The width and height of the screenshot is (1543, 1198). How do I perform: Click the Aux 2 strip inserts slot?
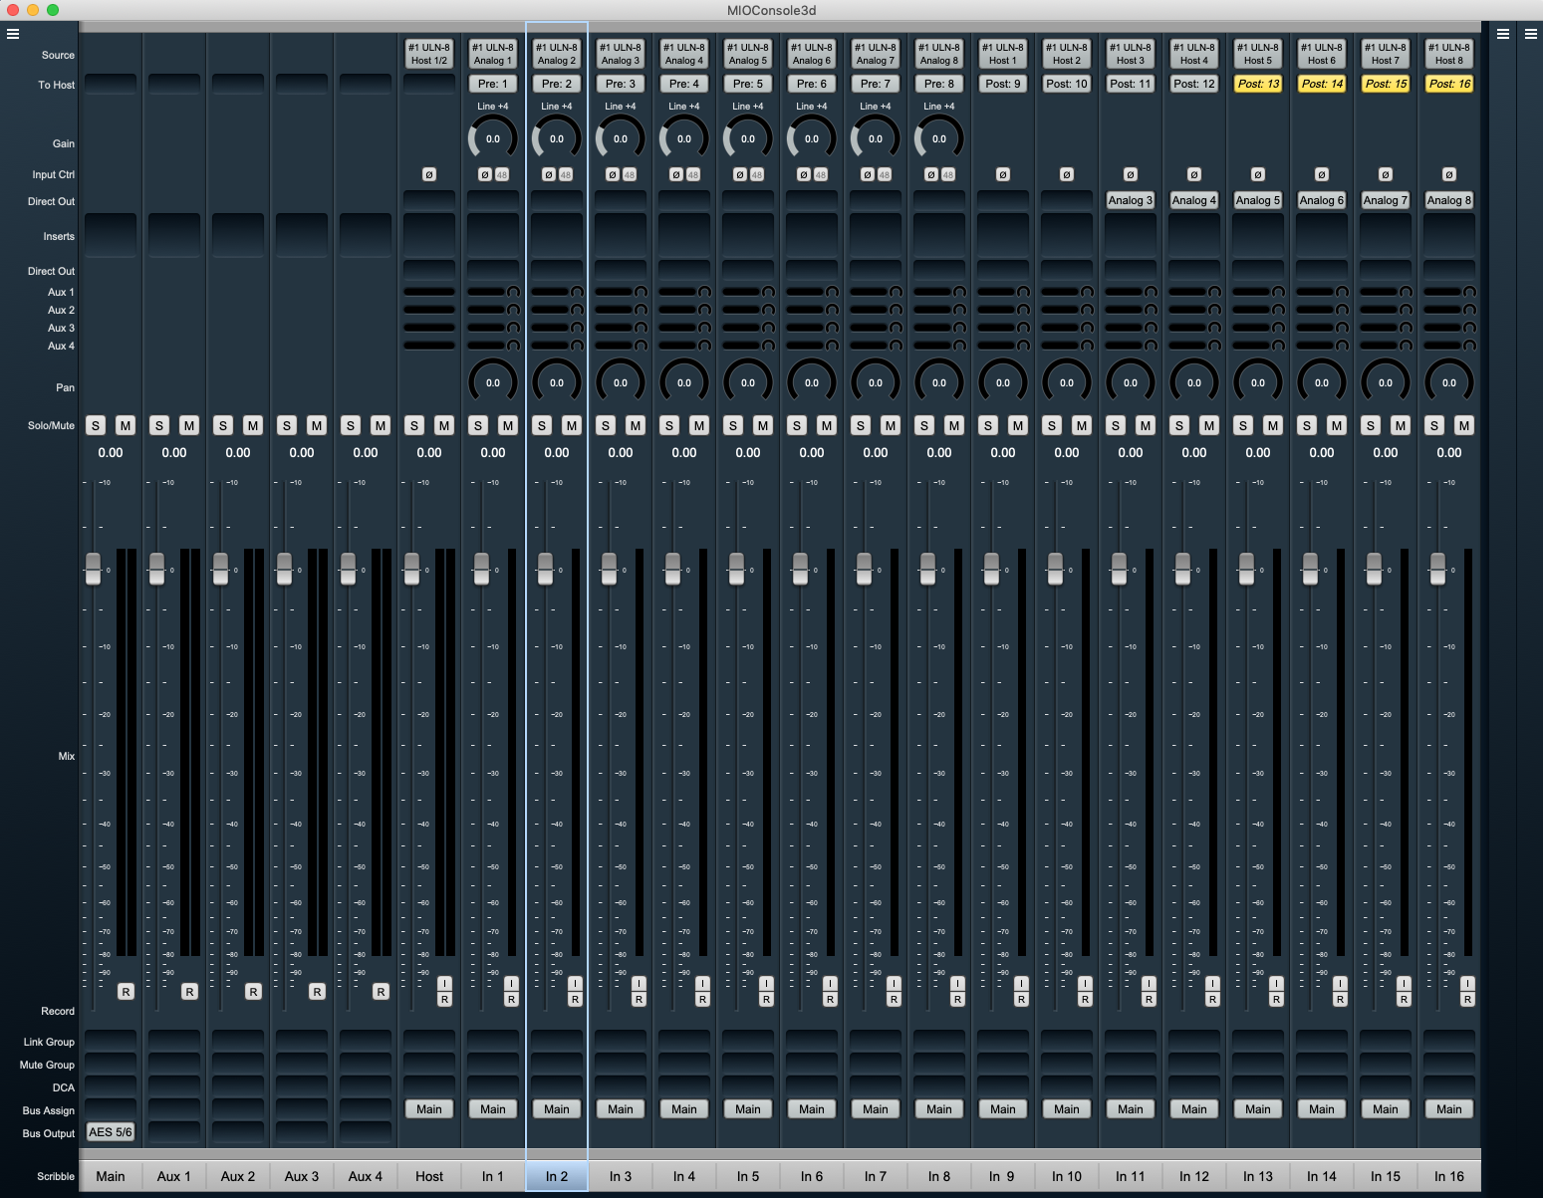click(238, 235)
